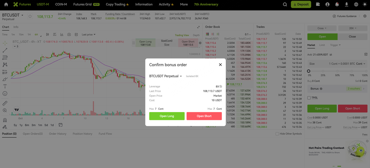Expand the chart to fullscreen
The width and height of the screenshot is (370, 168).
pyautogui.click(x=198, y=27)
